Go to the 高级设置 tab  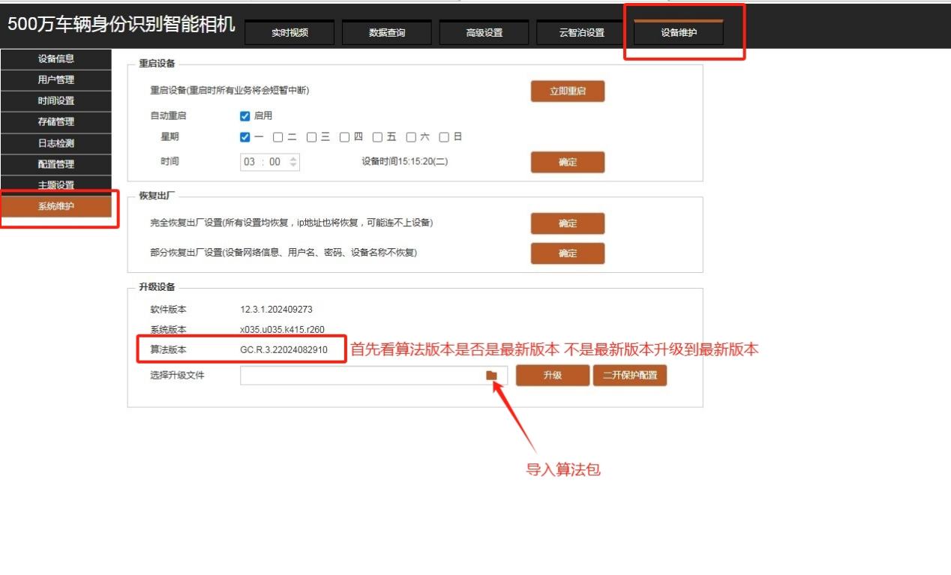click(x=484, y=33)
